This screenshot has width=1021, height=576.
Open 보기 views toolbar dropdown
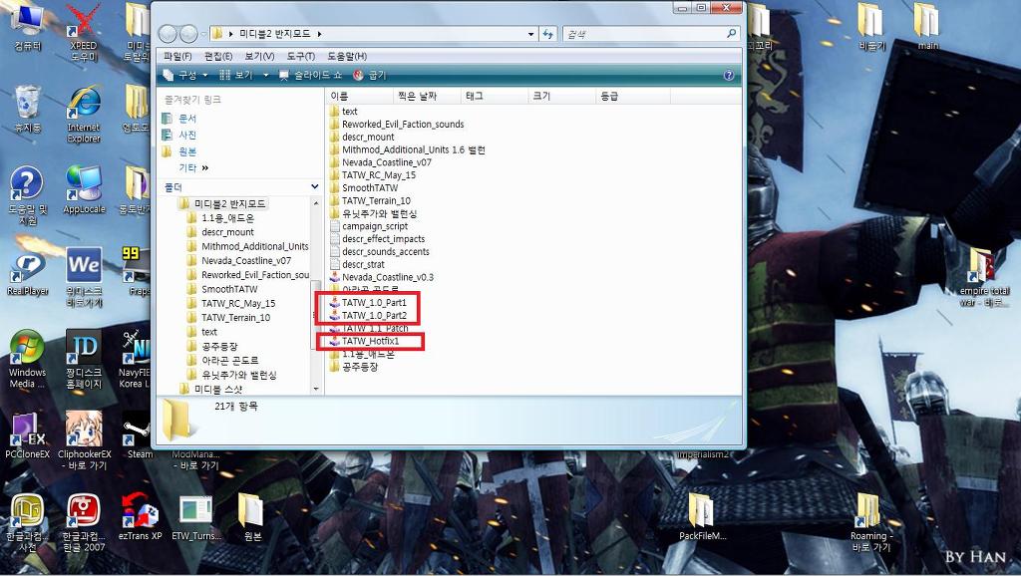click(x=243, y=76)
